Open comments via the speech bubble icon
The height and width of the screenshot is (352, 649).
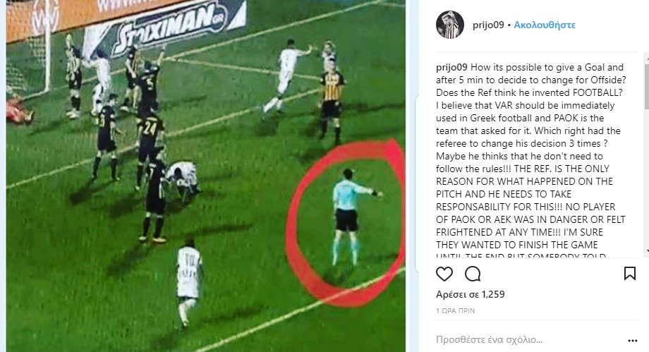coord(472,274)
